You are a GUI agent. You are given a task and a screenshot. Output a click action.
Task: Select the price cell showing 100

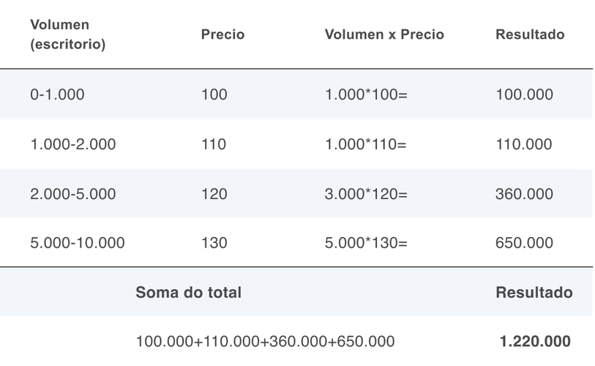214,94
